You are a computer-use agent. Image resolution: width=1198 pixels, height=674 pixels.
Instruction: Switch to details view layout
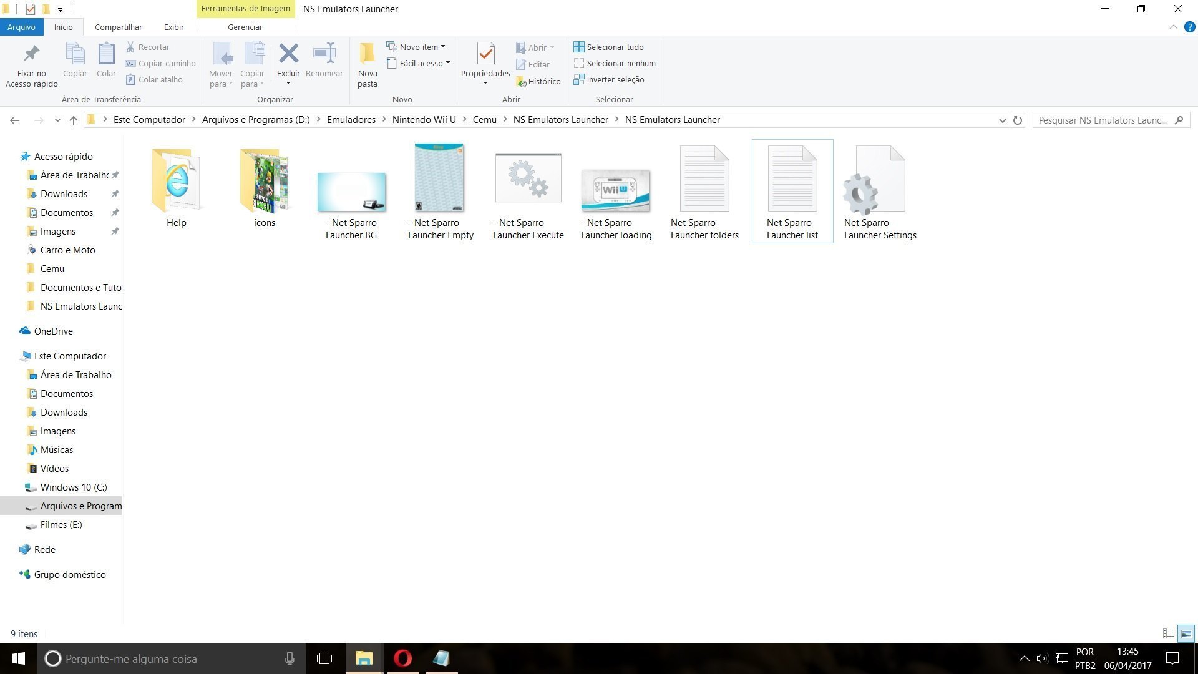(x=1169, y=633)
